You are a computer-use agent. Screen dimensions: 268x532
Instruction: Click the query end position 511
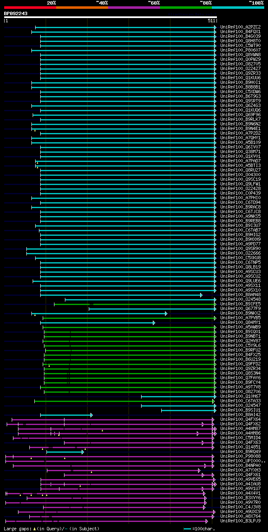point(211,20)
